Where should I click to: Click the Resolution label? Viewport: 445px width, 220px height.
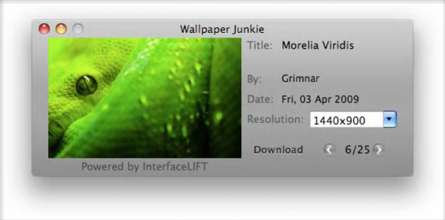coord(275,119)
